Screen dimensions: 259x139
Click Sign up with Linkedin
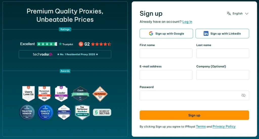click(222, 34)
